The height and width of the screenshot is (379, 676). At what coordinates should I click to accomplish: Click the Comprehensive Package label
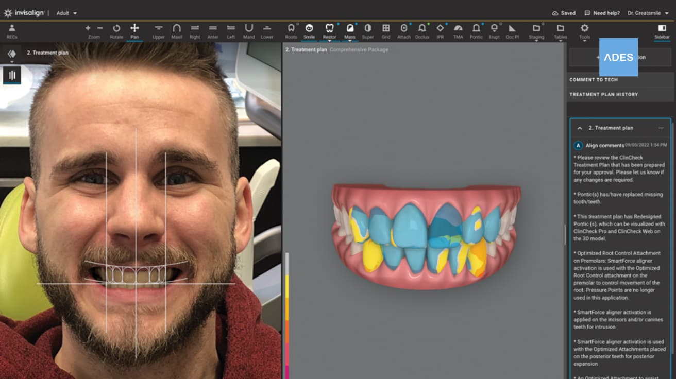pos(359,50)
